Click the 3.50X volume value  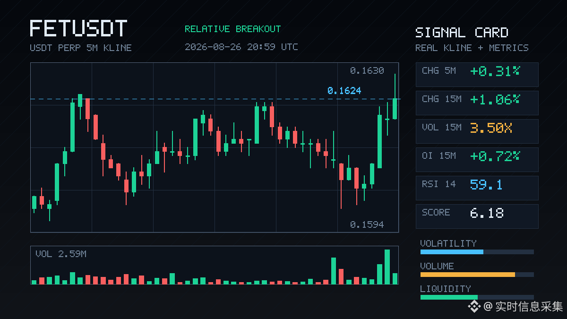(491, 128)
